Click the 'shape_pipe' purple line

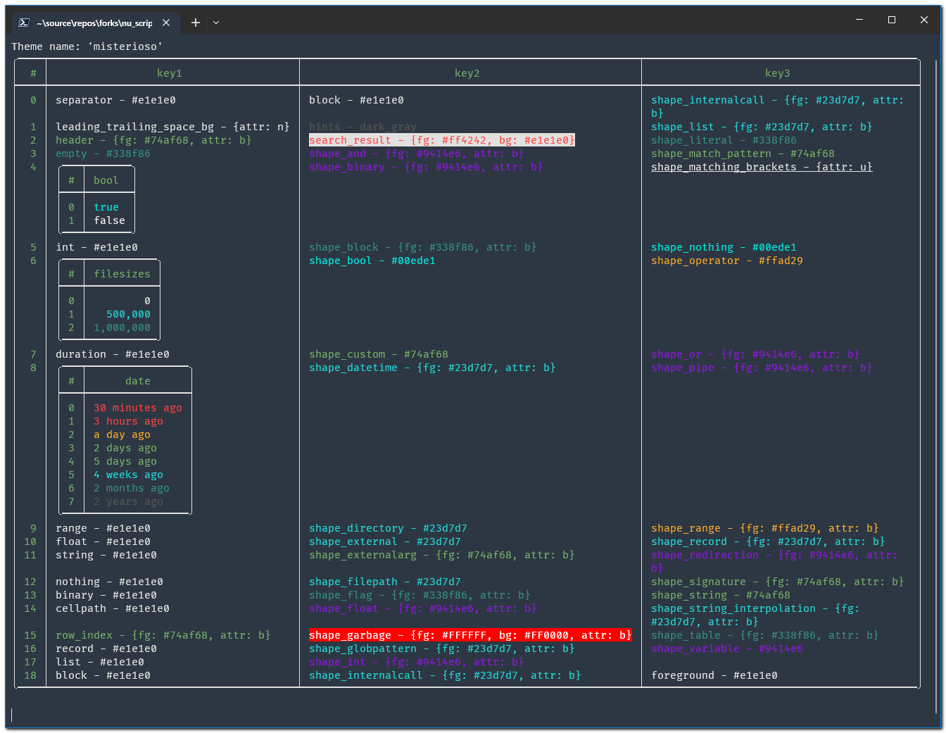click(x=762, y=368)
